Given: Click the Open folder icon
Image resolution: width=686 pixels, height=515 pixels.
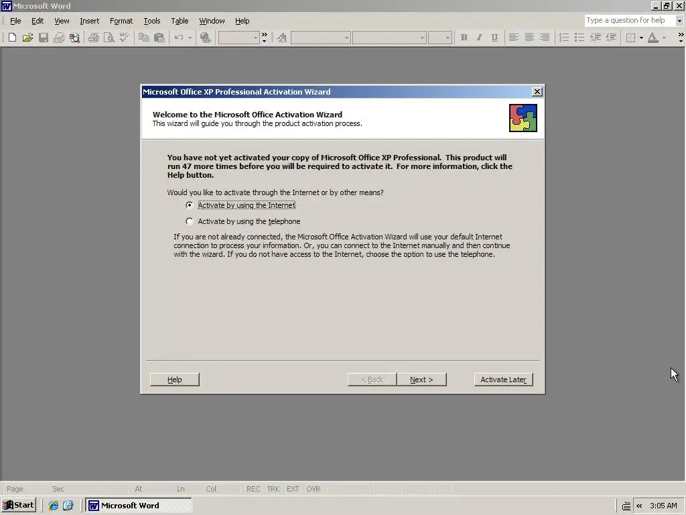Looking at the screenshot, I should click(27, 38).
